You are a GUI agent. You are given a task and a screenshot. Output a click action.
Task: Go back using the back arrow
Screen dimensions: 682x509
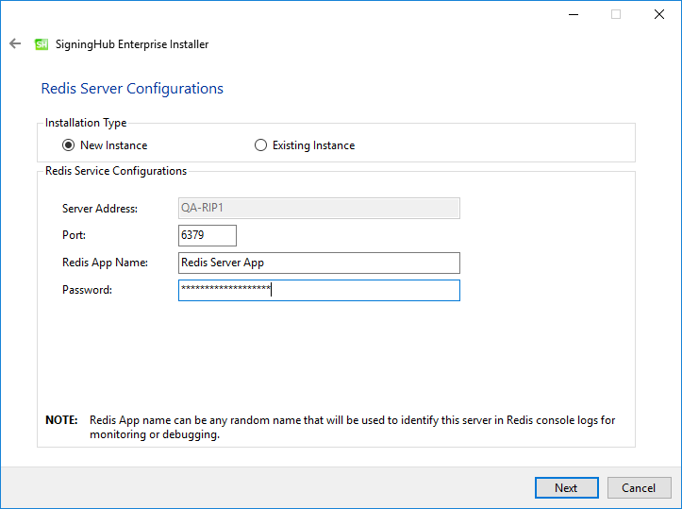pos(15,43)
